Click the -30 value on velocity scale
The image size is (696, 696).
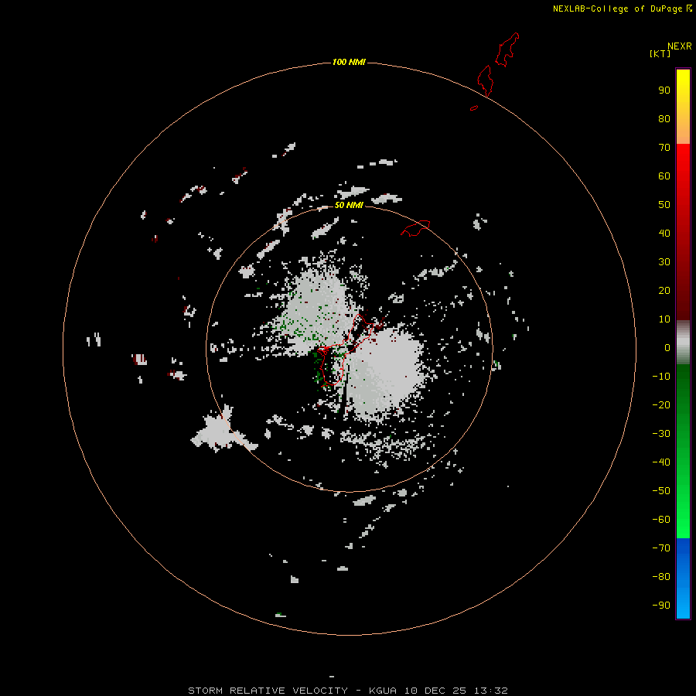[x=661, y=434]
